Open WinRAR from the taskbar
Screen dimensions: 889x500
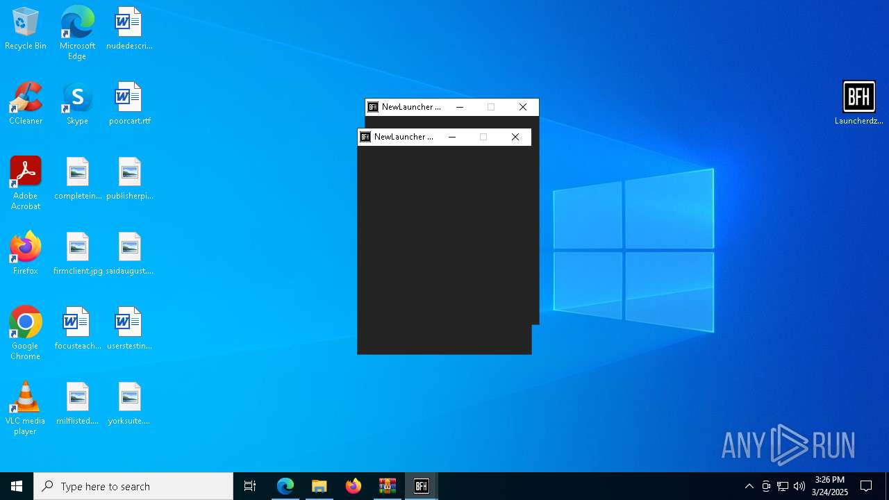coord(388,486)
